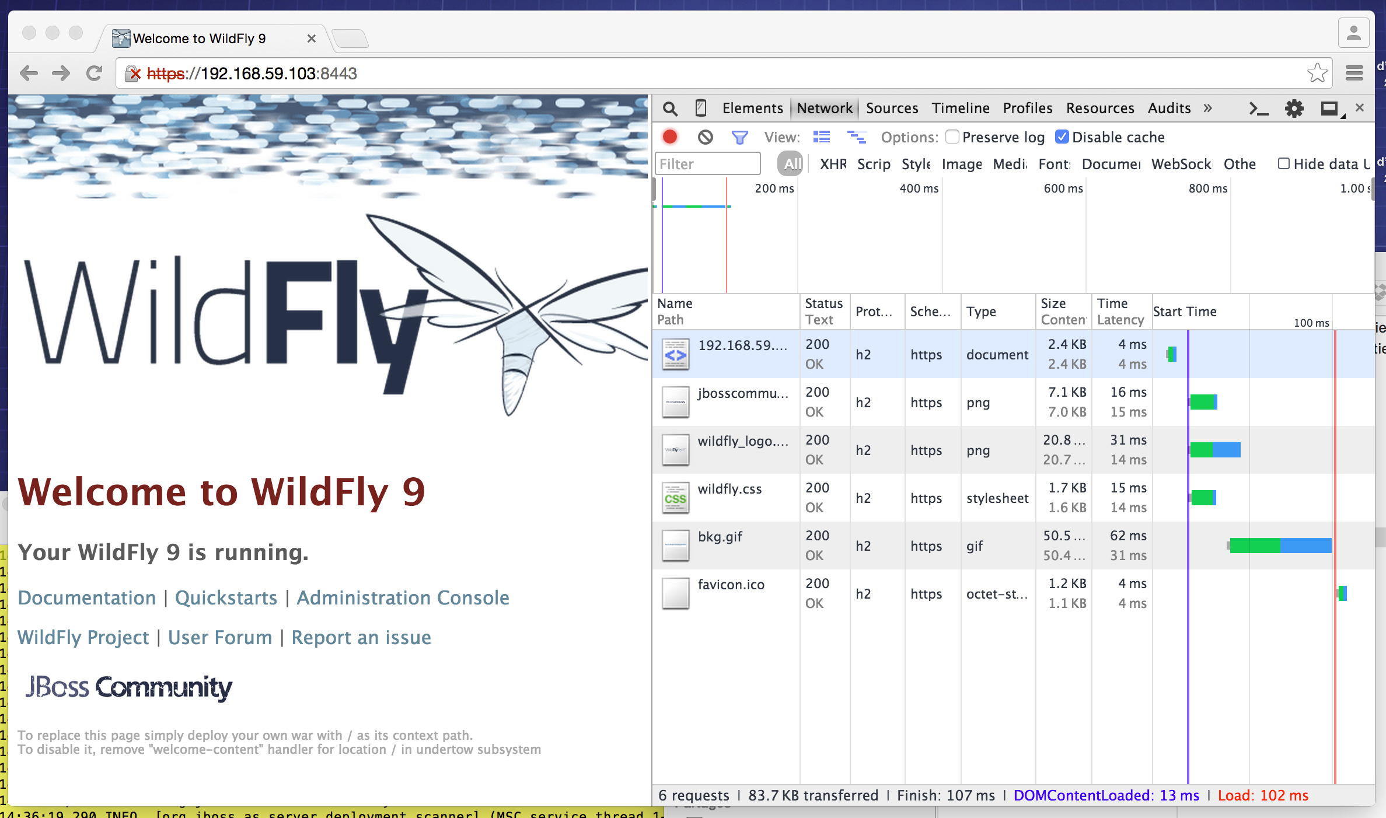Show the console drawer icon
This screenshot has width=1386, height=818.
click(x=1258, y=109)
